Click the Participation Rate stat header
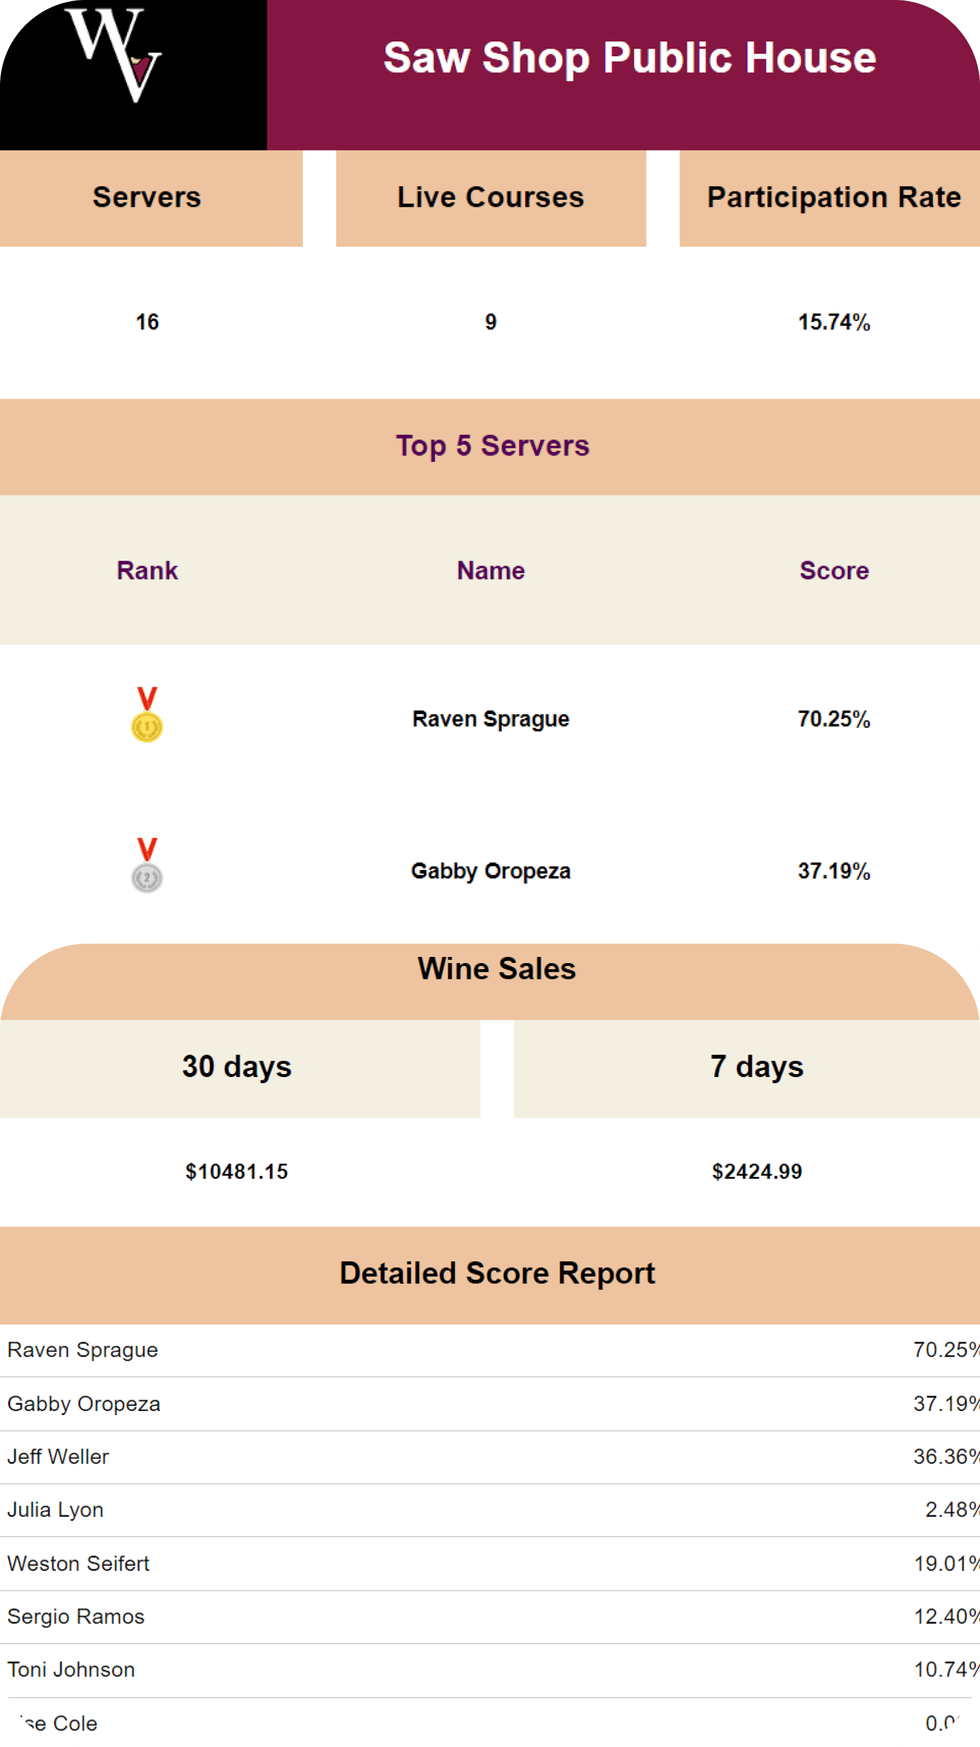Screen dimensions: 980x1747 (833, 198)
